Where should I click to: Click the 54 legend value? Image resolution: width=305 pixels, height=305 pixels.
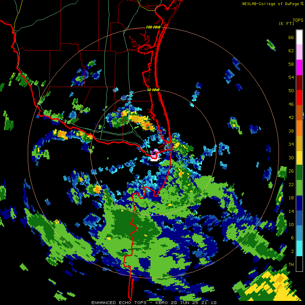[x=291, y=77]
